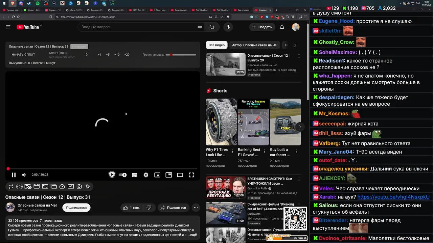Viewport: 433px width, 243px height.
Task: Start voice search with the microphone icon
Action: 228,27
